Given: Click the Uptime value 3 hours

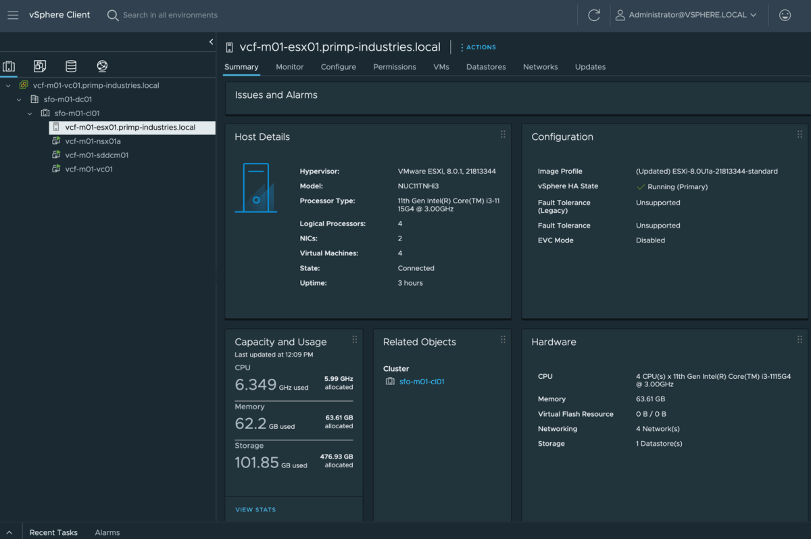Looking at the screenshot, I should point(410,283).
